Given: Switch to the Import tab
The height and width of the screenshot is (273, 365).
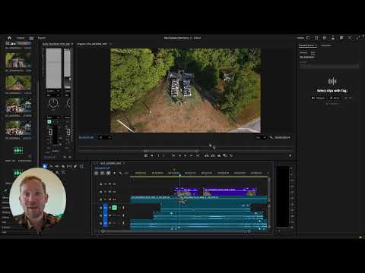Looking at the screenshot, I should point(21,38).
